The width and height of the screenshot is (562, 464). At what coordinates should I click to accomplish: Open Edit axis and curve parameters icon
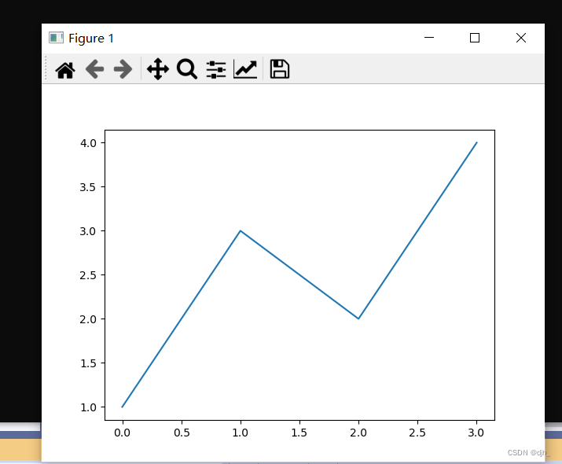coord(245,69)
